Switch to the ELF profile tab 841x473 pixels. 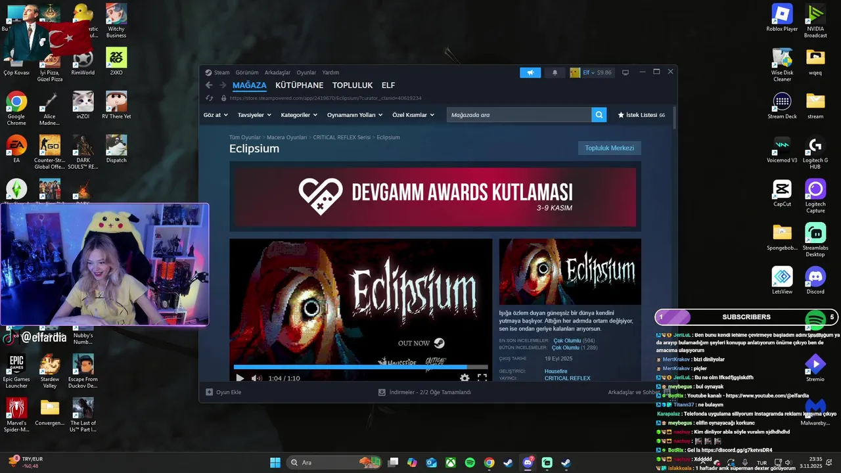click(388, 85)
